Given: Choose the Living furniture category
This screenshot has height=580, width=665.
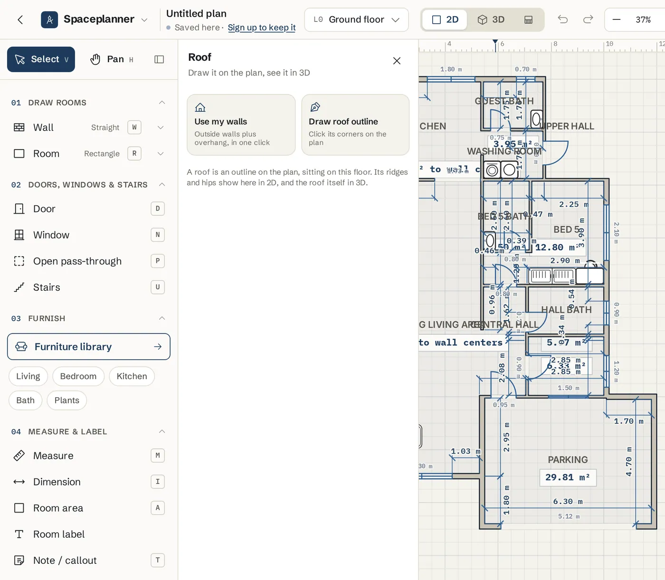Looking at the screenshot, I should tap(28, 376).
